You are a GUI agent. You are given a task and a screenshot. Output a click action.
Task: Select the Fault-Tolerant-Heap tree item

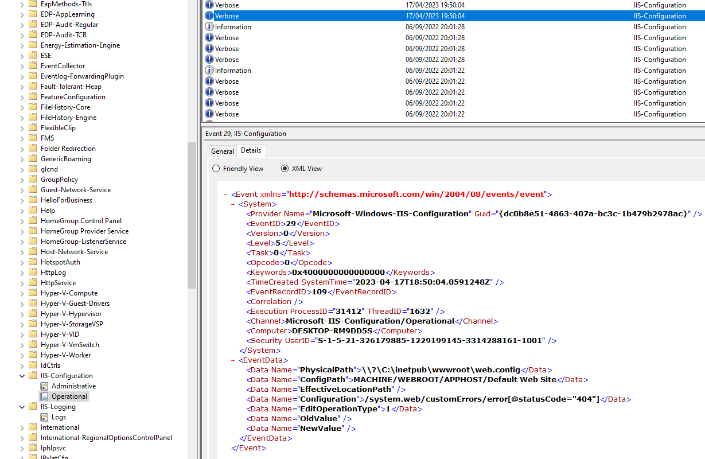pos(71,87)
